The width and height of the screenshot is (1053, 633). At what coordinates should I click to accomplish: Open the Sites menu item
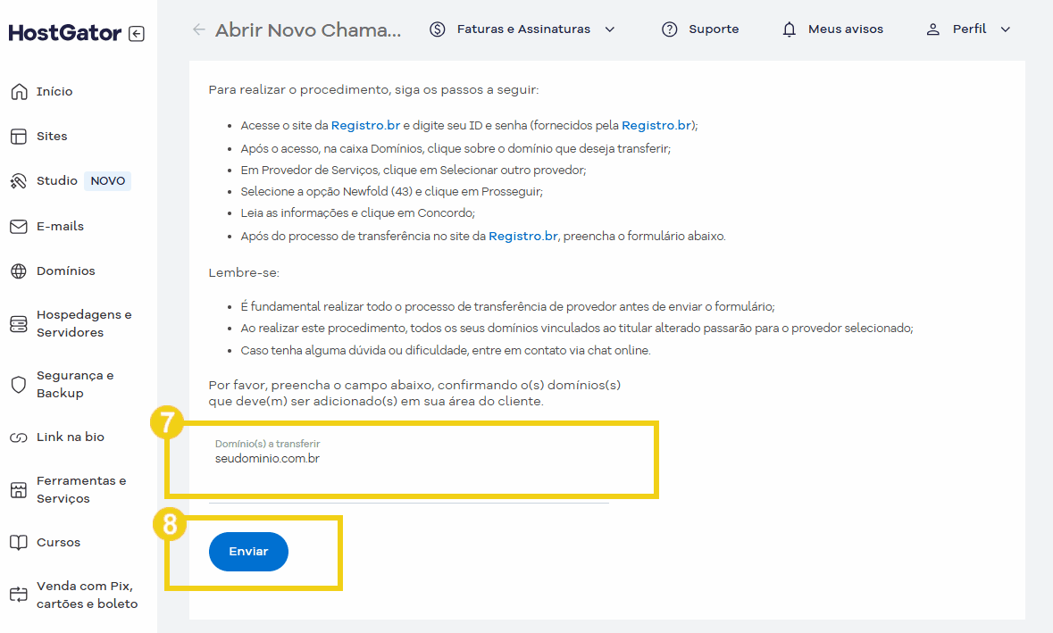[x=52, y=137]
